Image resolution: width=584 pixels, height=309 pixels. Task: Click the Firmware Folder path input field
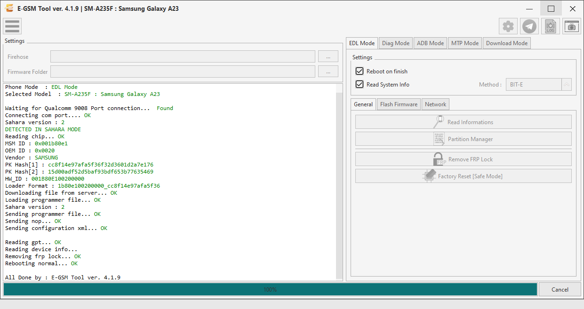tap(183, 71)
